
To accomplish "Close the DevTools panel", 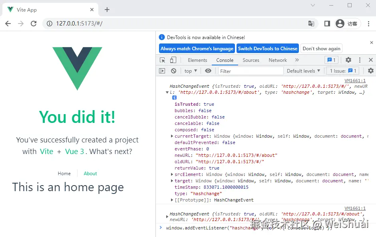I will [x=371, y=60].
